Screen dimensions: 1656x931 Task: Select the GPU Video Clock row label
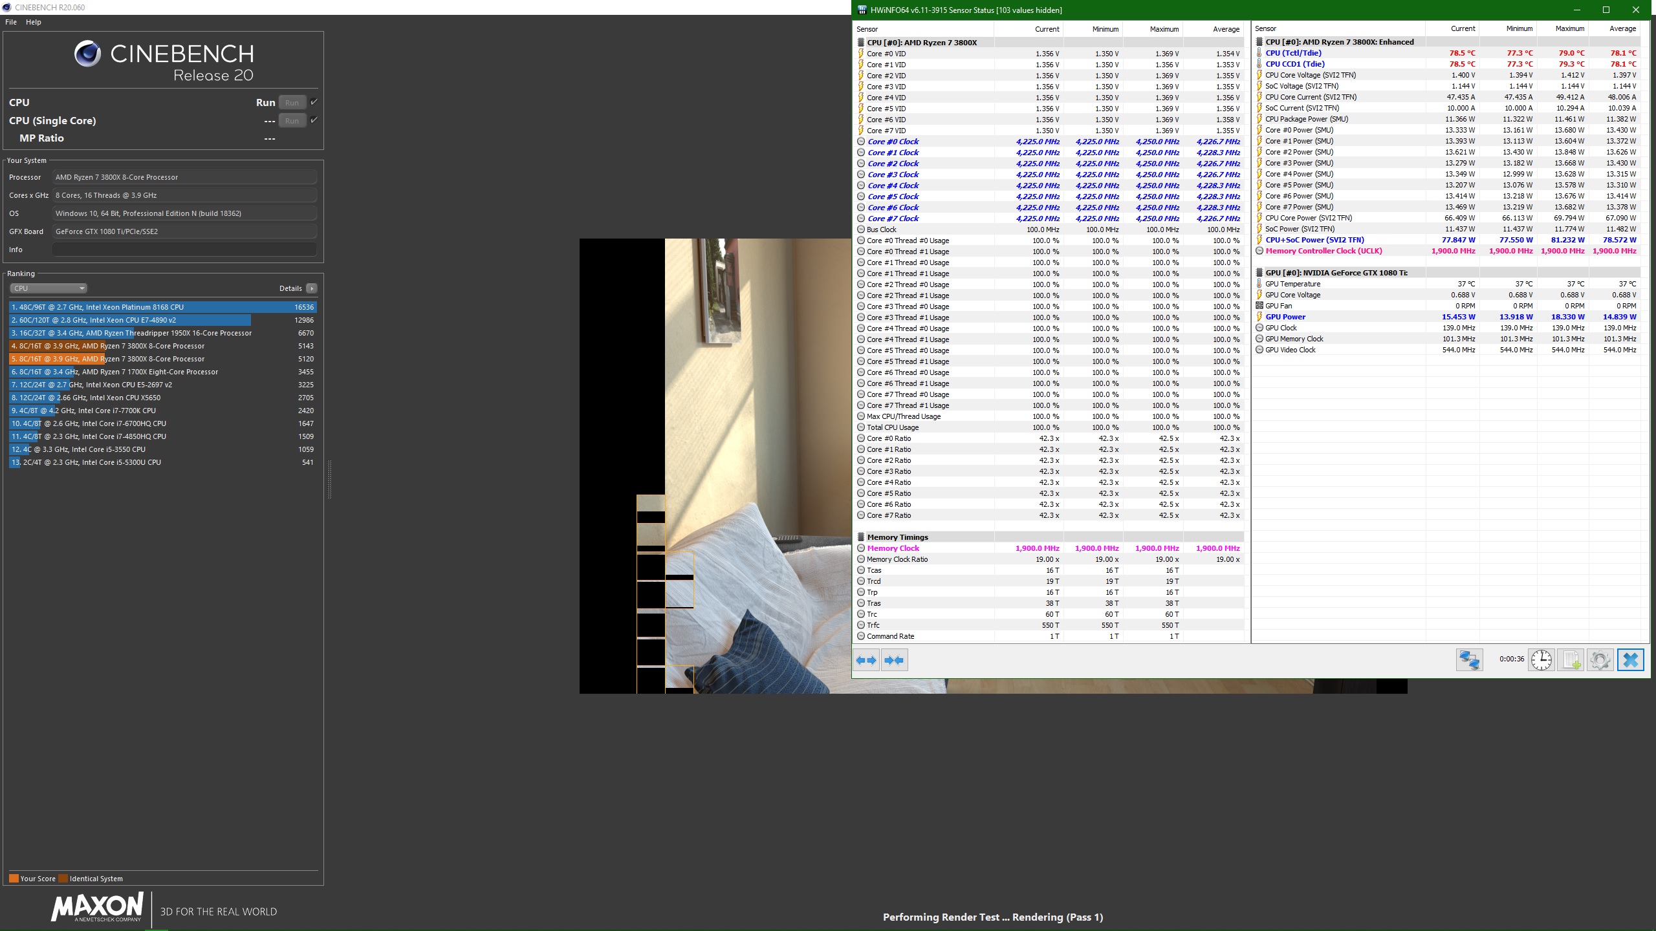pos(1291,350)
